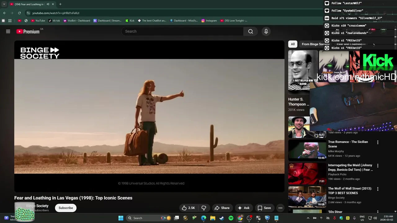The width and height of the screenshot is (397, 223).
Task: Open the YouTube hamburger guide menu
Action: 8,31
